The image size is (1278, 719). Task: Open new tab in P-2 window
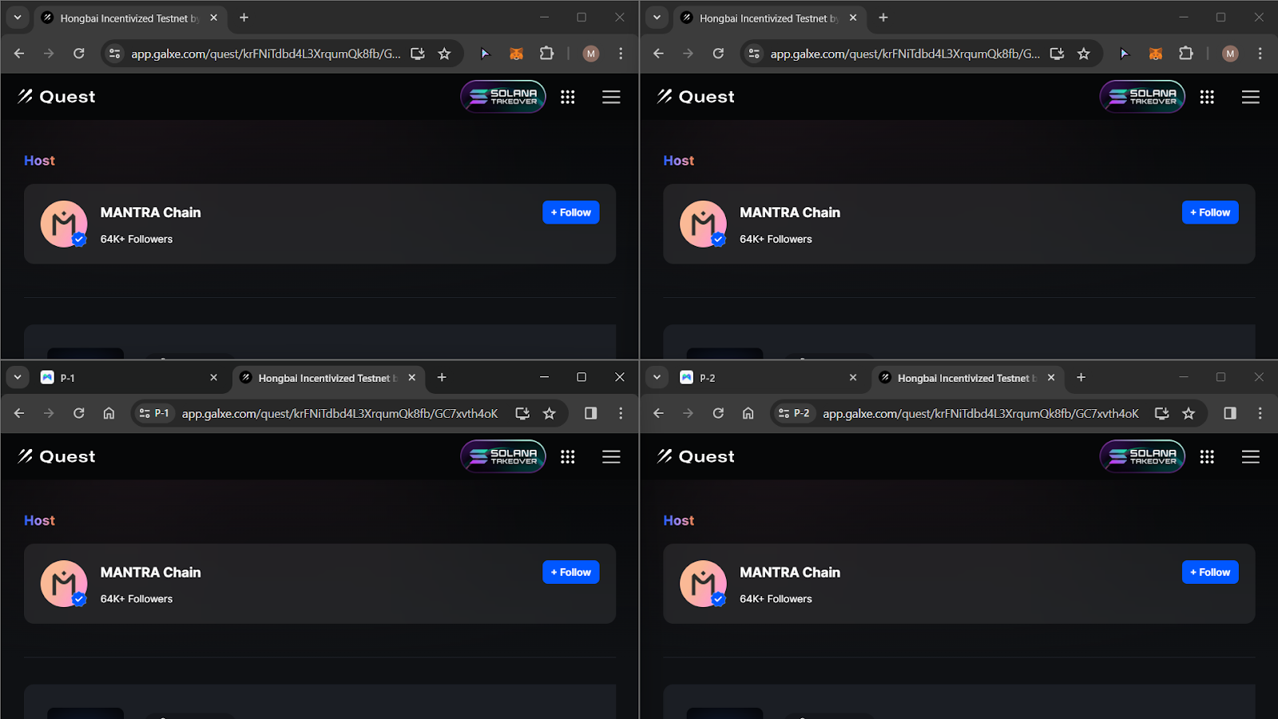click(x=1081, y=377)
